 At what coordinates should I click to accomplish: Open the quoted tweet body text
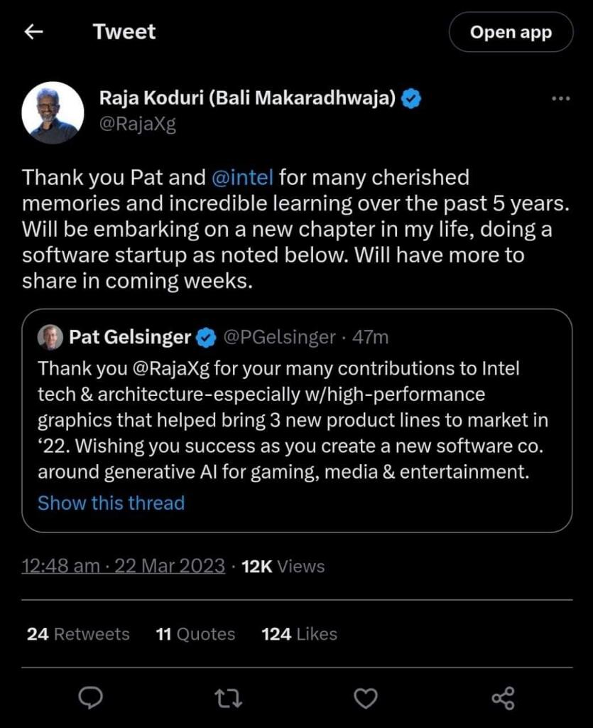293,420
